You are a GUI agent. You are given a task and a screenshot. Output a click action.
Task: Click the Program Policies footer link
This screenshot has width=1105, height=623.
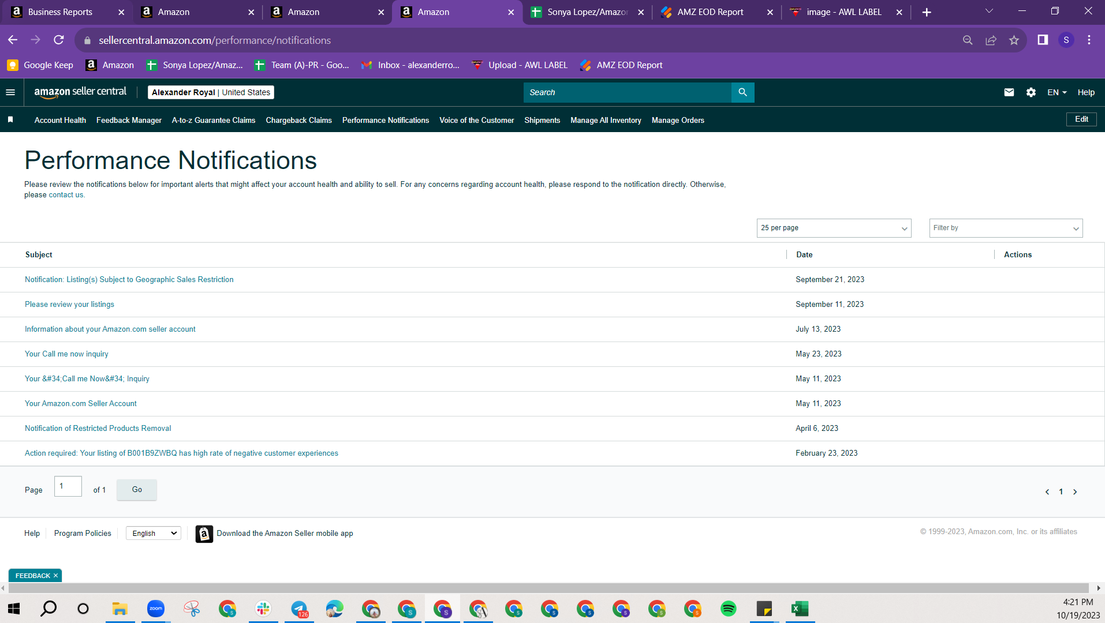click(83, 534)
